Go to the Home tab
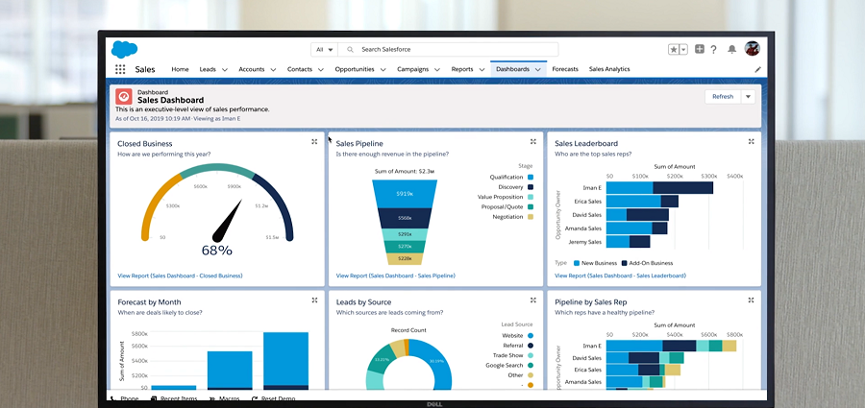This screenshot has width=865, height=408. point(180,69)
